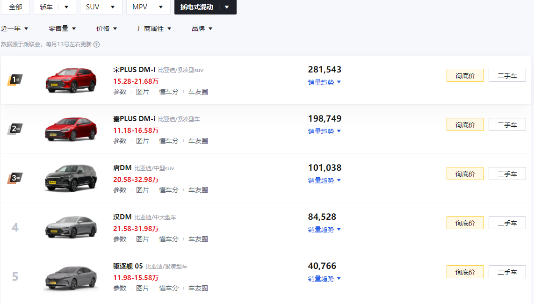Image resolution: width=534 pixels, height=304 pixels.
Task: Expand 销量趋势 for 秦PLUS DM-i
Action: 324,131
